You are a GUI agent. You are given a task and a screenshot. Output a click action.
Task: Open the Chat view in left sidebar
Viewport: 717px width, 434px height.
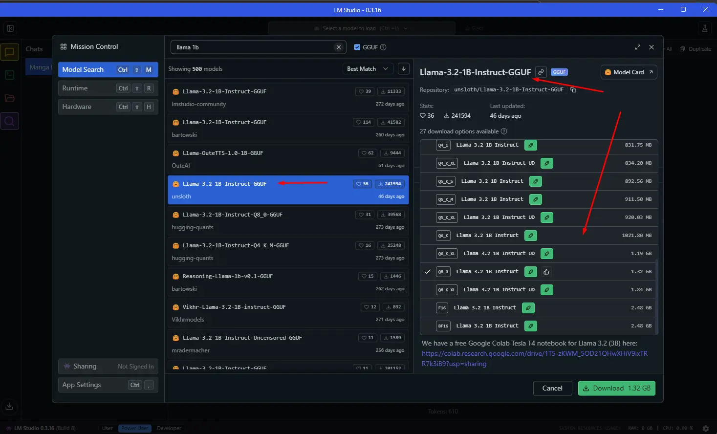coord(9,52)
